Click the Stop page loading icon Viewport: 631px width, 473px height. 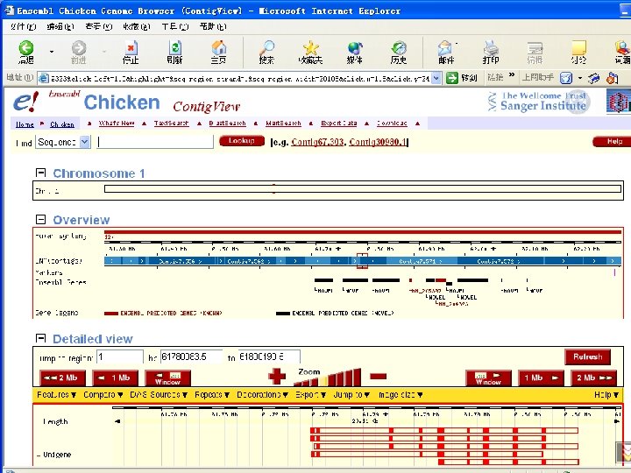131,48
